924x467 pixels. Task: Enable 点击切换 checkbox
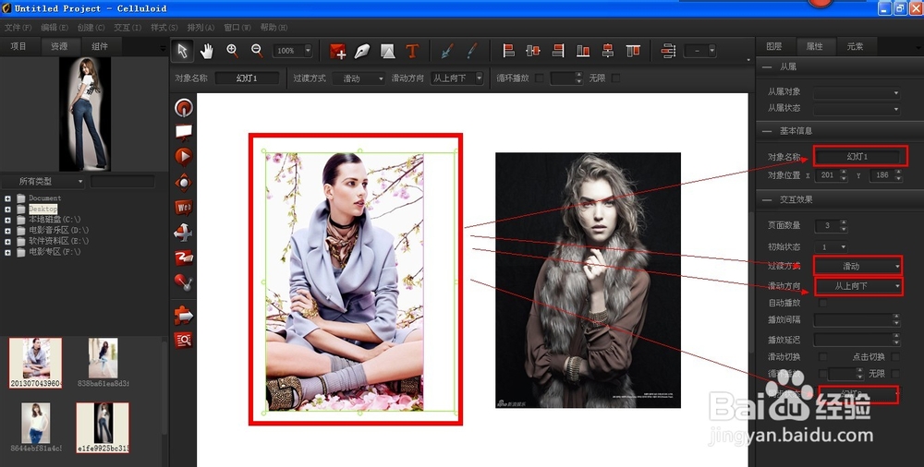pos(895,357)
